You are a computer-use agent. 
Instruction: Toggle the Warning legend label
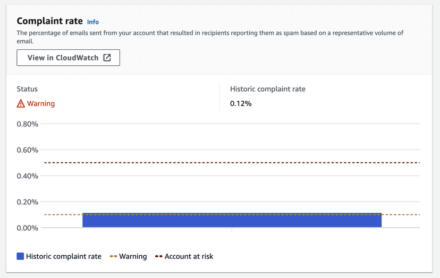pyautogui.click(x=133, y=256)
